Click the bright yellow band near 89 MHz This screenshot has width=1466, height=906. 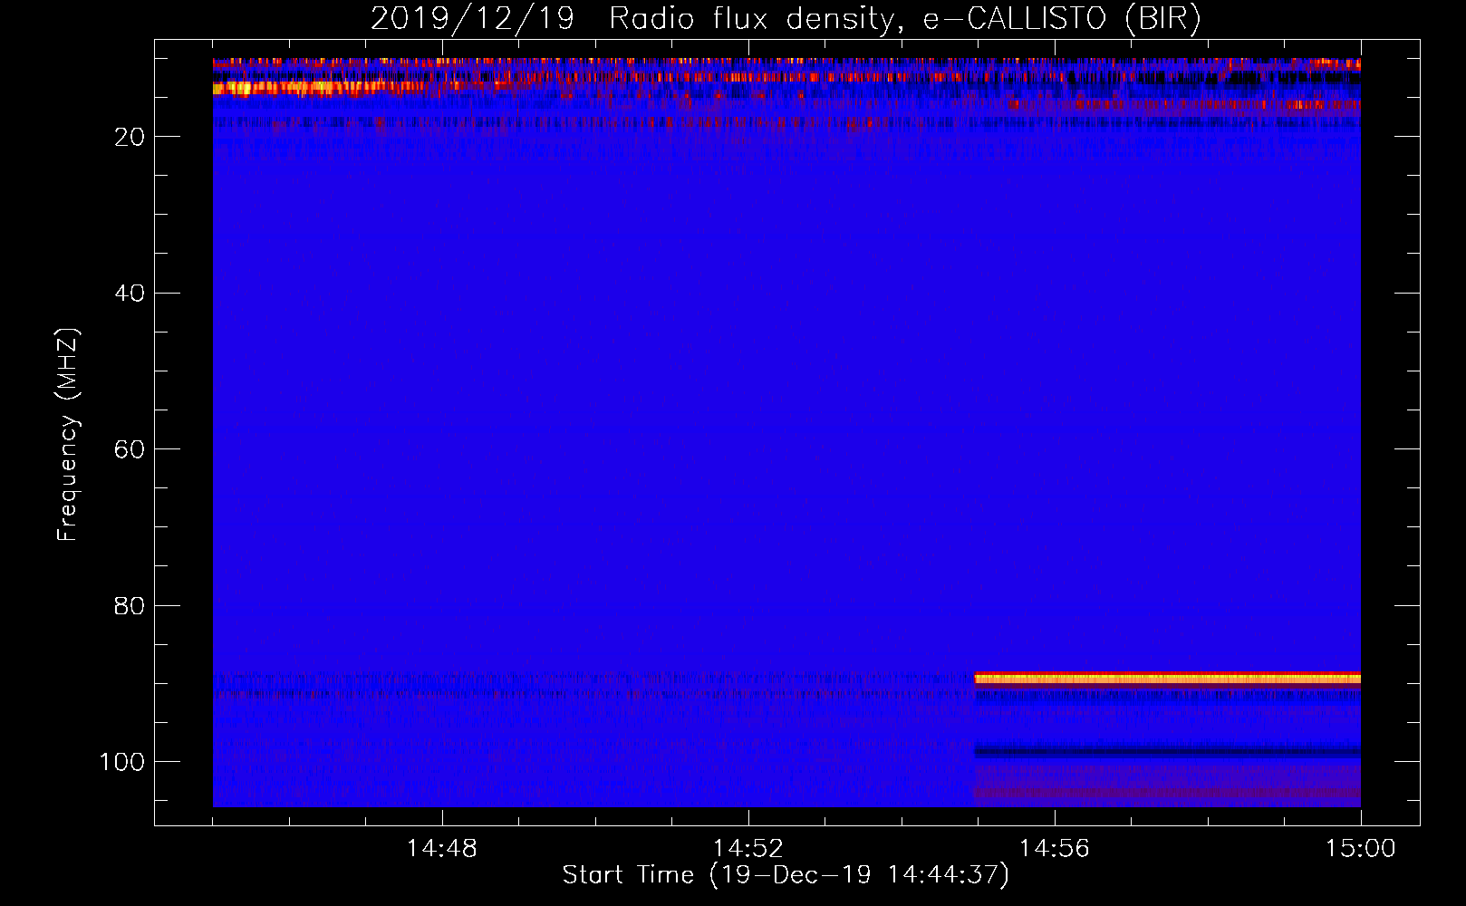point(1167,678)
